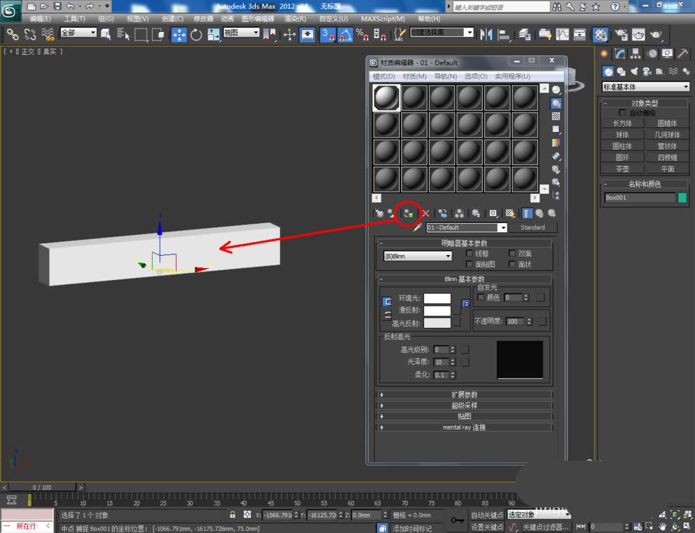Viewport: 695px width, 533px height.
Task: Open the 工具(T) main menu
Action: [74, 19]
